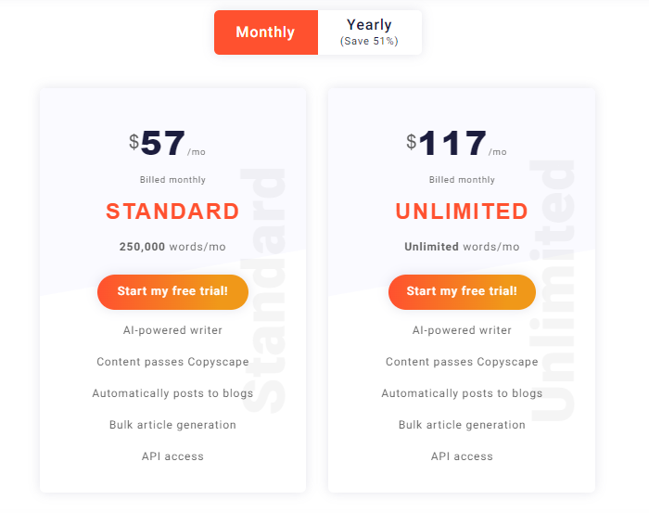Click AI-powered writer in Standard plan
This screenshot has height=513, width=649.
[172, 330]
